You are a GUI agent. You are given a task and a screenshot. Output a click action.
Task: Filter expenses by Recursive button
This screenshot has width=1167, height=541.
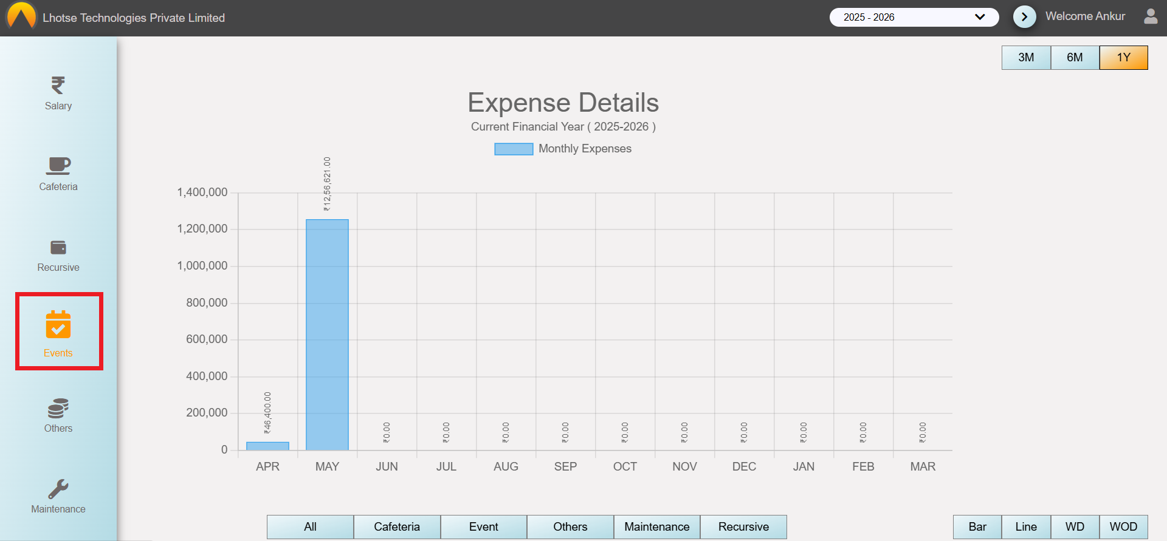(x=743, y=527)
